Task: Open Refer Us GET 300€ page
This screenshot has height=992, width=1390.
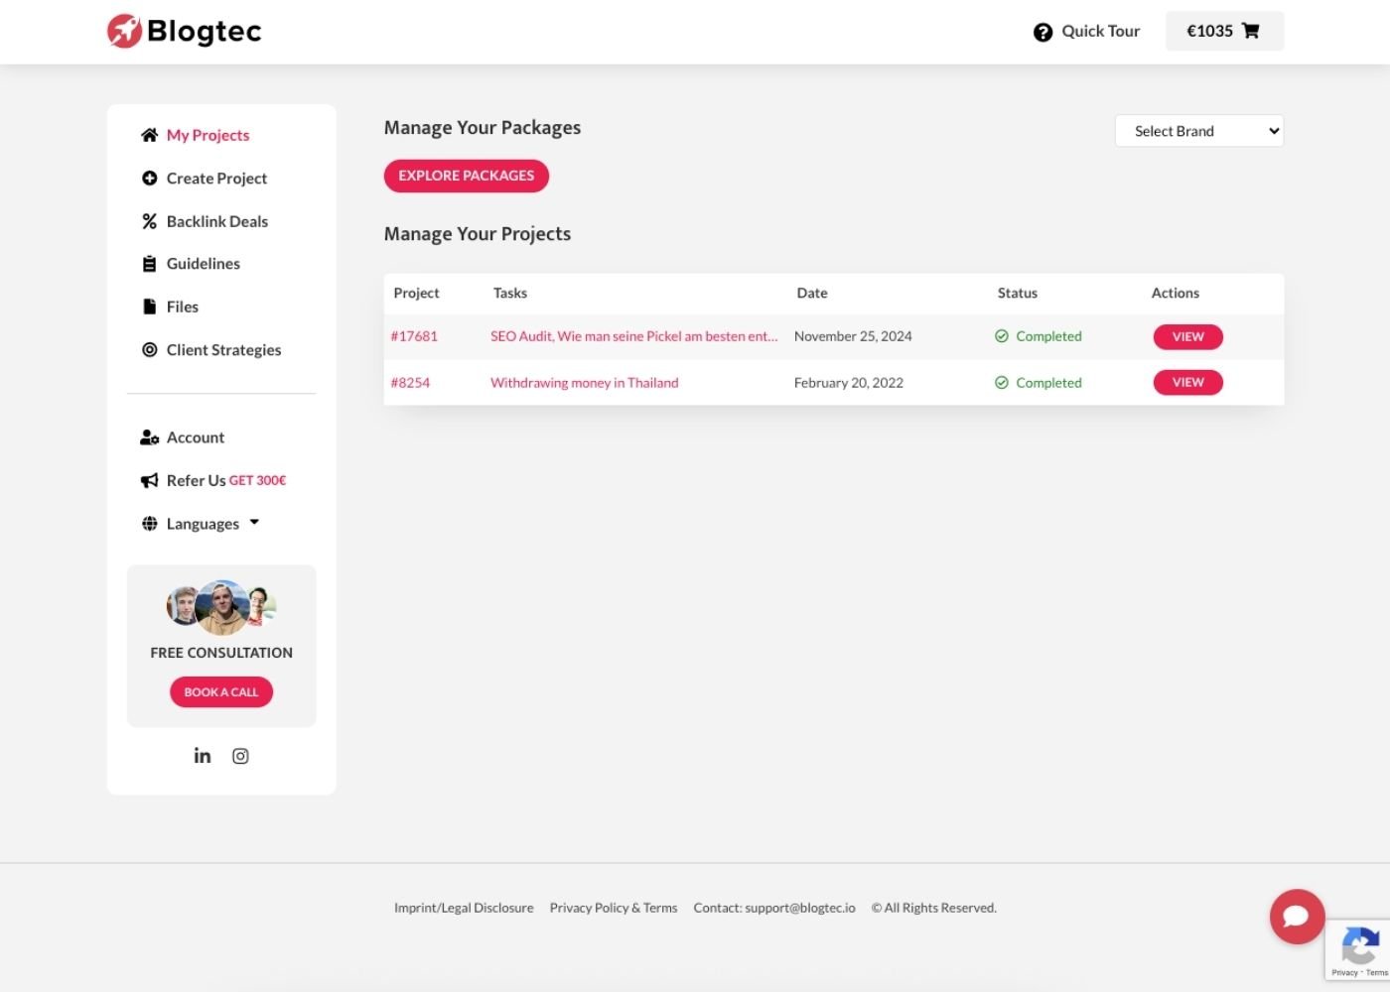Action: [226, 481]
